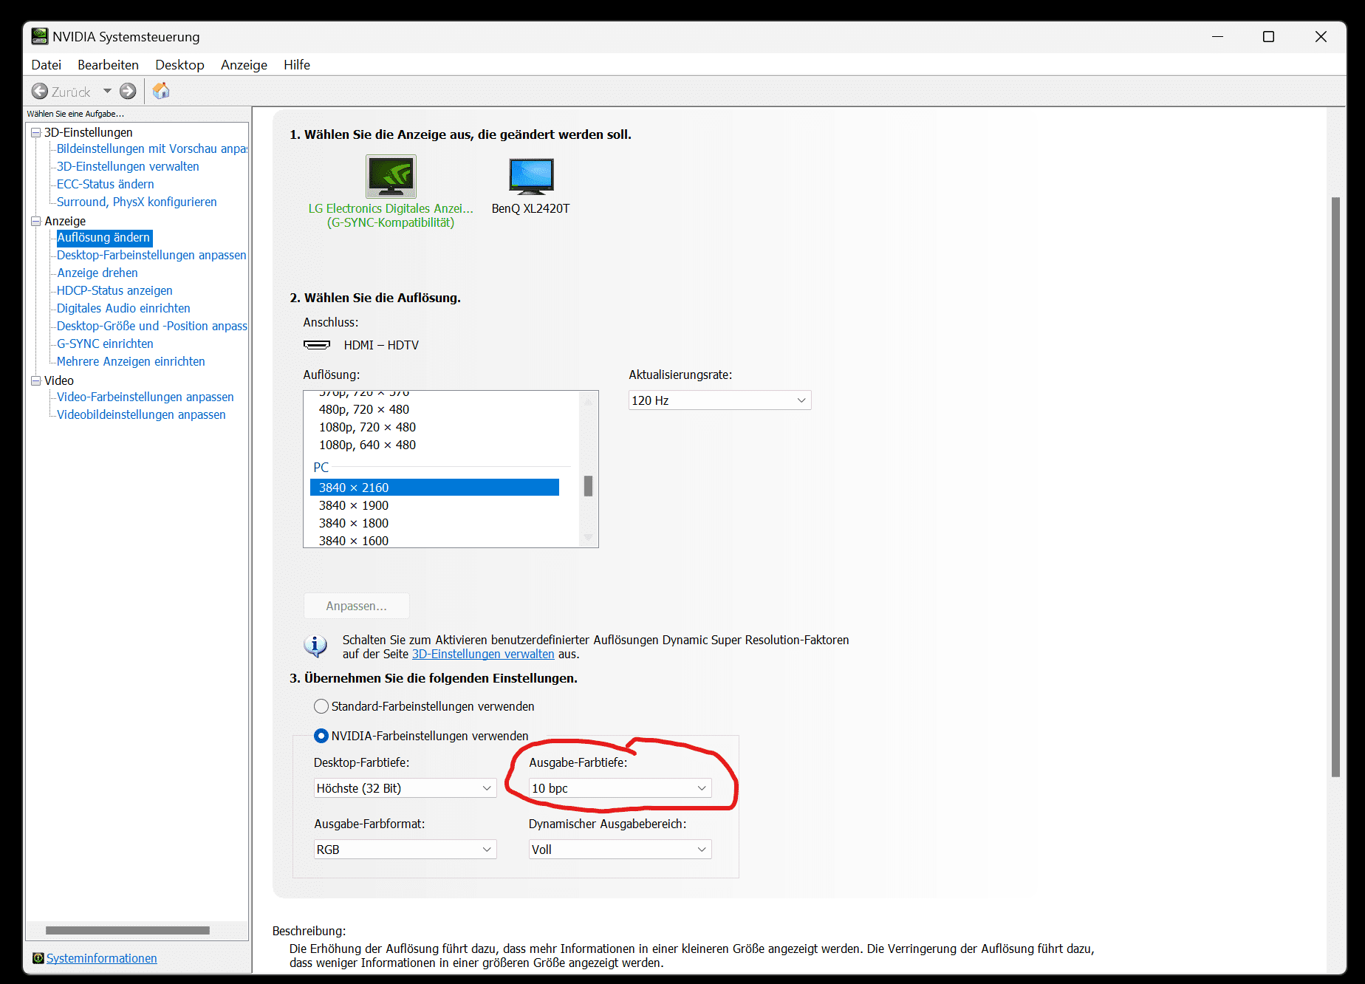The image size is (1365, 984).
Task: Open Dynamischer Ausgabebereich Voll dropdown
Action: (620, 850)
